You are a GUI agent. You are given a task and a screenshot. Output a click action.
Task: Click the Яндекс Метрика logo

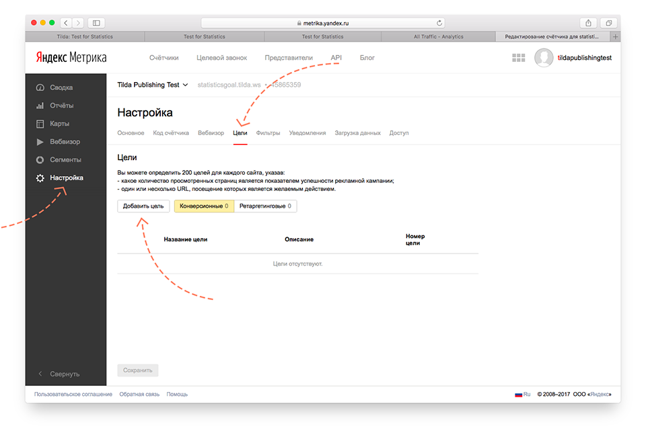(x=71, y=58)
